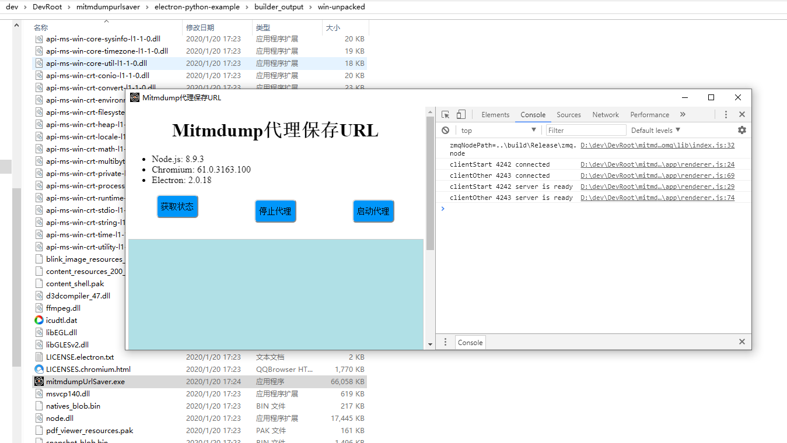Close the DevTools panel with the X
Viewport: 787px width, 443px height.
(x=742, y=115)
